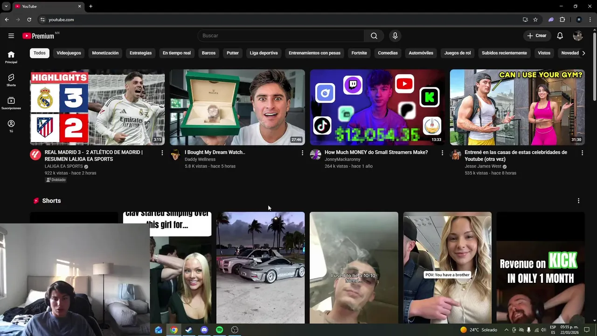Click the magnifier search button
The height and width of the screenshot is (336, 597).
click(x=374, y=35)
